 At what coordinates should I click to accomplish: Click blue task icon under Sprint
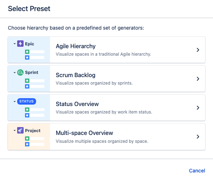[27, 86]
